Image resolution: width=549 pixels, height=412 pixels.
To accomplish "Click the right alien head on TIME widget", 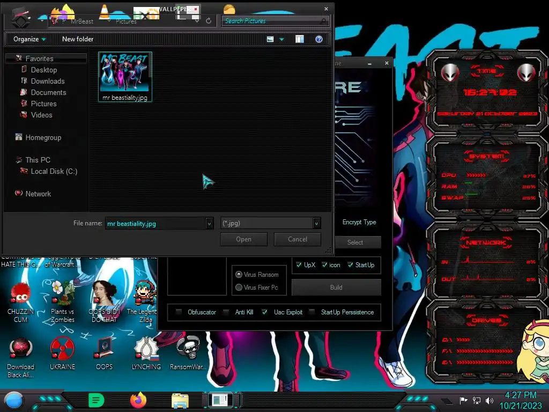I will [x=526, y=72].
